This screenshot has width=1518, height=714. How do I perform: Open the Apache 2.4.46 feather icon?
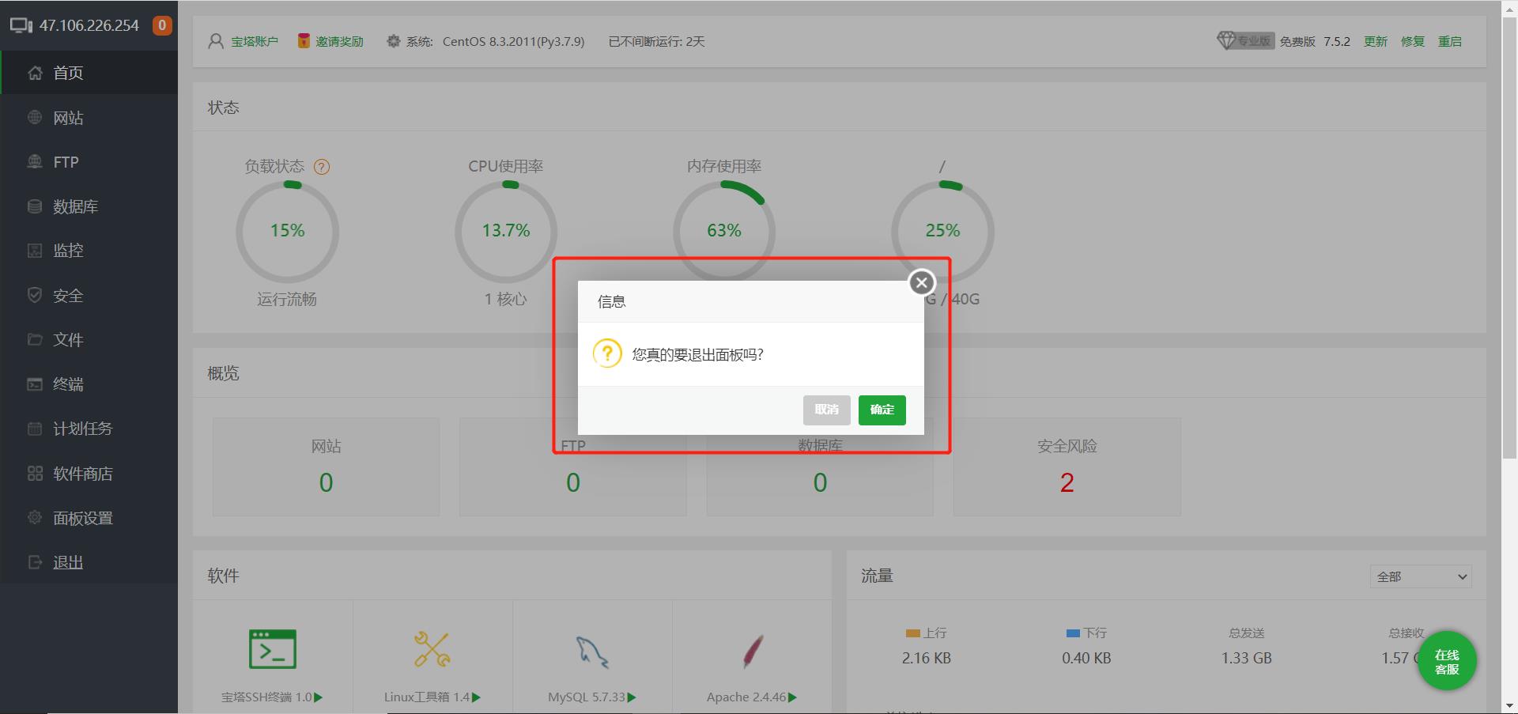(x=753, y=651)
